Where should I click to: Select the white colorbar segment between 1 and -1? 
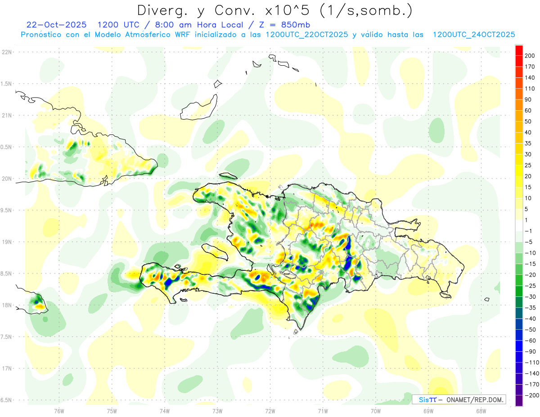tap(519, 226)
